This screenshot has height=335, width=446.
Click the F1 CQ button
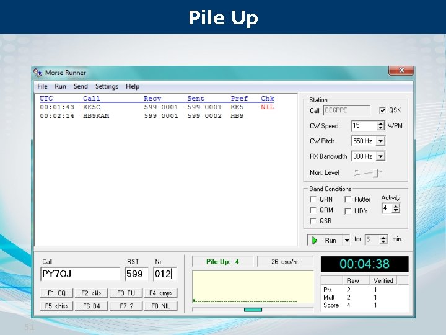pos(56,293)
